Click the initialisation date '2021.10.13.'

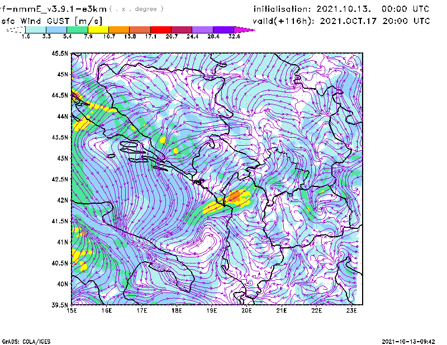(x=344, y=9)
